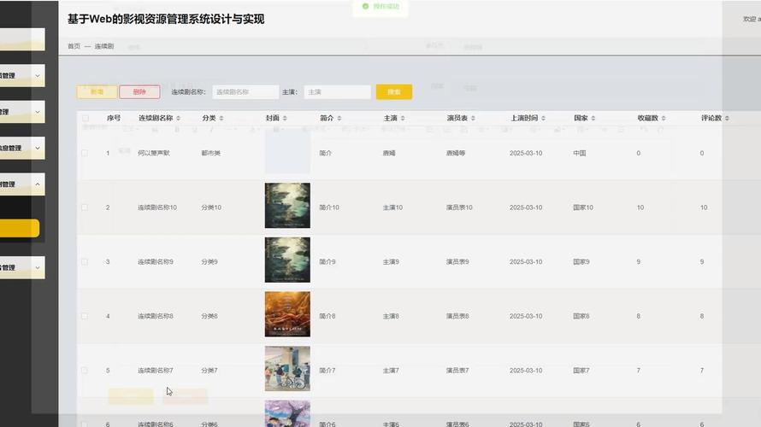
Task: Sort table by 分类 column arrows
Action: coord(221,118)
